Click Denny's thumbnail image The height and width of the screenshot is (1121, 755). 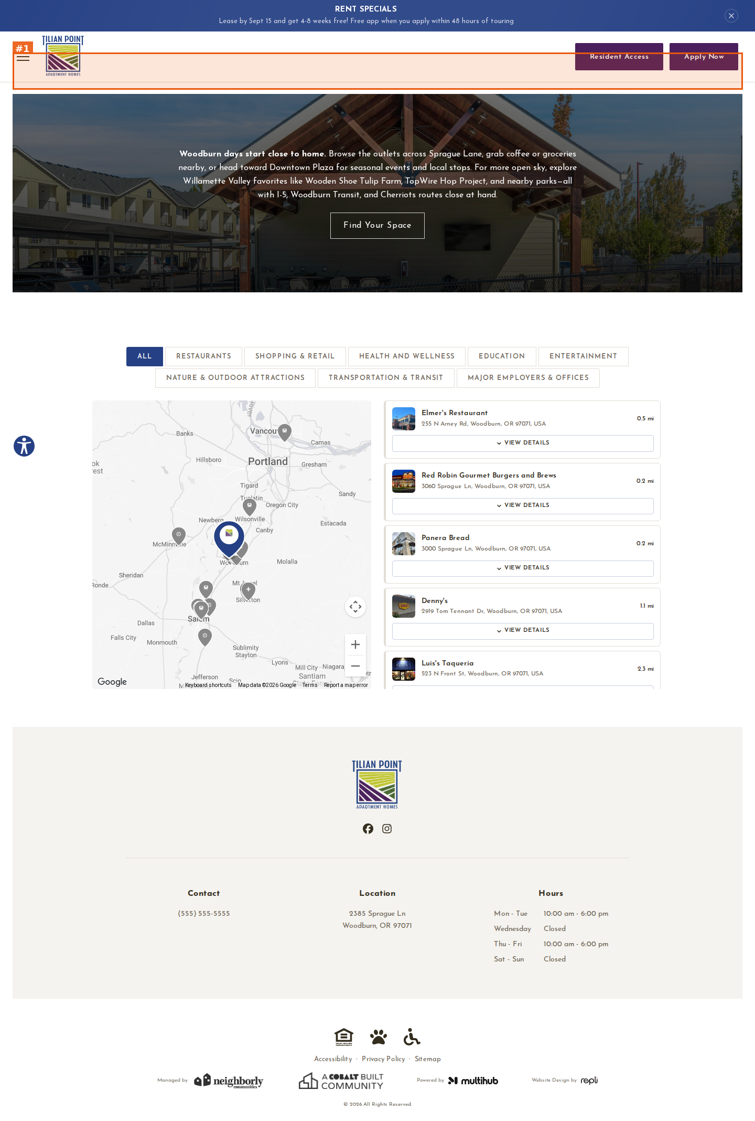pos(404,606)
